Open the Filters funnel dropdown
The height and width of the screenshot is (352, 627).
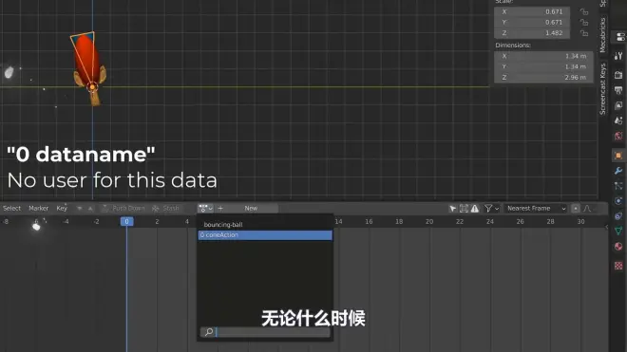point(491,208)
